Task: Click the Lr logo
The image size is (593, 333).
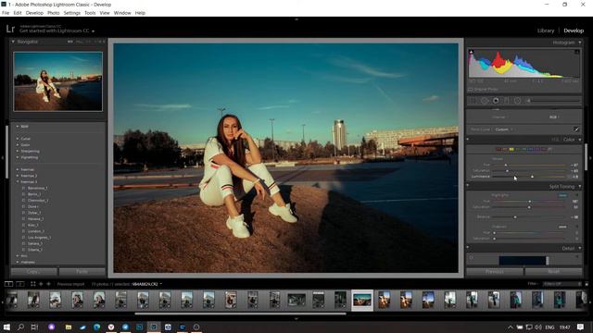Action: pyautogui.click(x=10, y=29)
